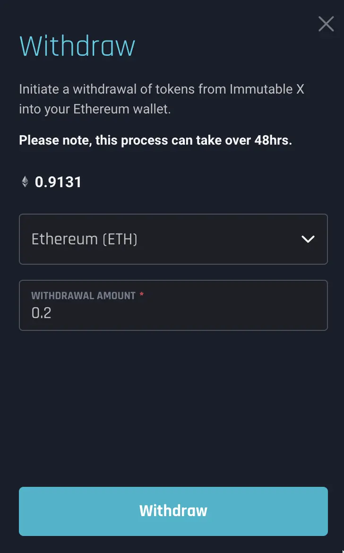Image resolution: width=344 pixels, height=553 pixels.
Task: Click the "Withdraw" heading at the top
Action: coord(77,46)
